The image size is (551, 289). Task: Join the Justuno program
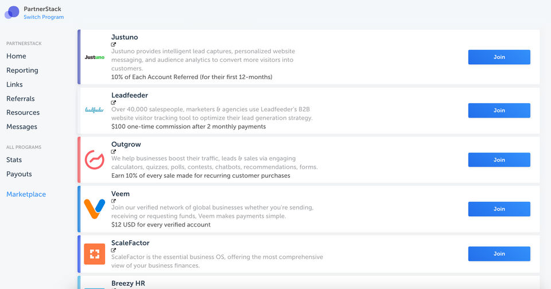pos(499,57)
